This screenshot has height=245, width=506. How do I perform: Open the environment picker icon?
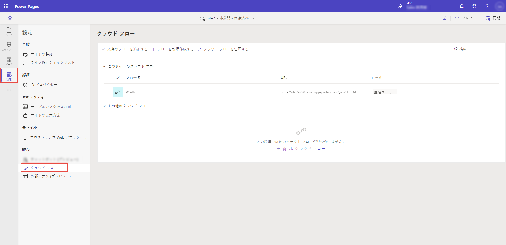tap(400, 6)
